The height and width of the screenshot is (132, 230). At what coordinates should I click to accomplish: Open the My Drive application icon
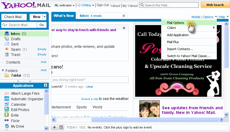click(x=7, y=126)
